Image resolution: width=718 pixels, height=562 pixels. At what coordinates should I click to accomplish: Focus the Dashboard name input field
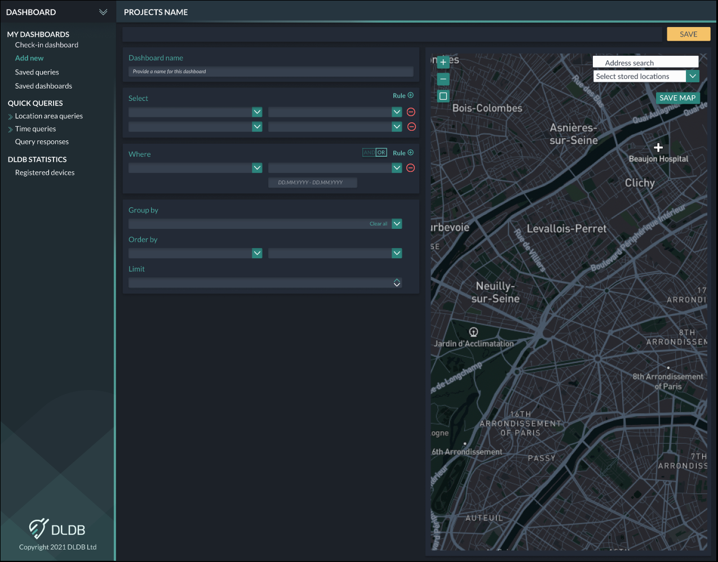(271, 72)
